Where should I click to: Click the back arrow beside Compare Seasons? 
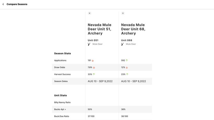click(3, 4)
